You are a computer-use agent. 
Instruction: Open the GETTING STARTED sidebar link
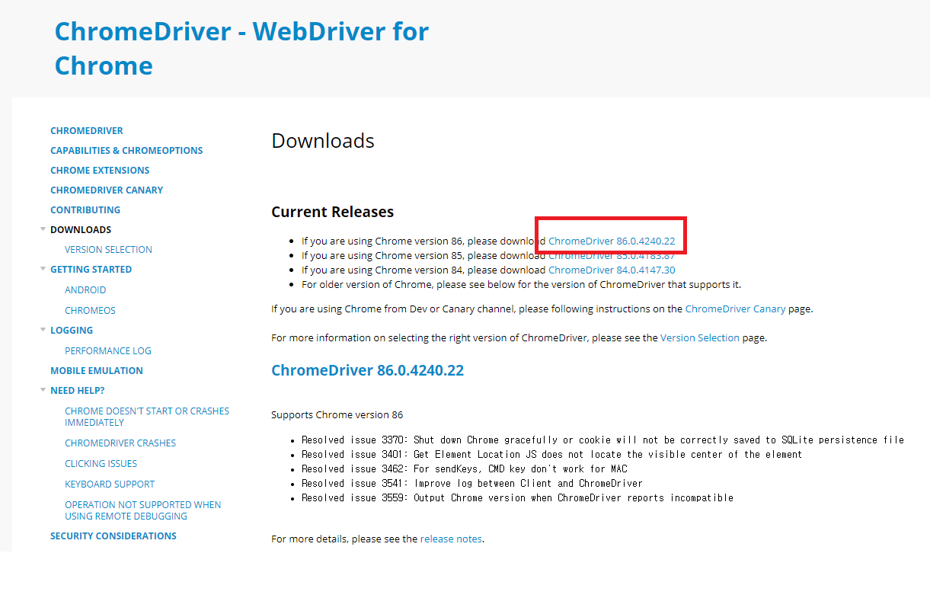pos(91,270)
